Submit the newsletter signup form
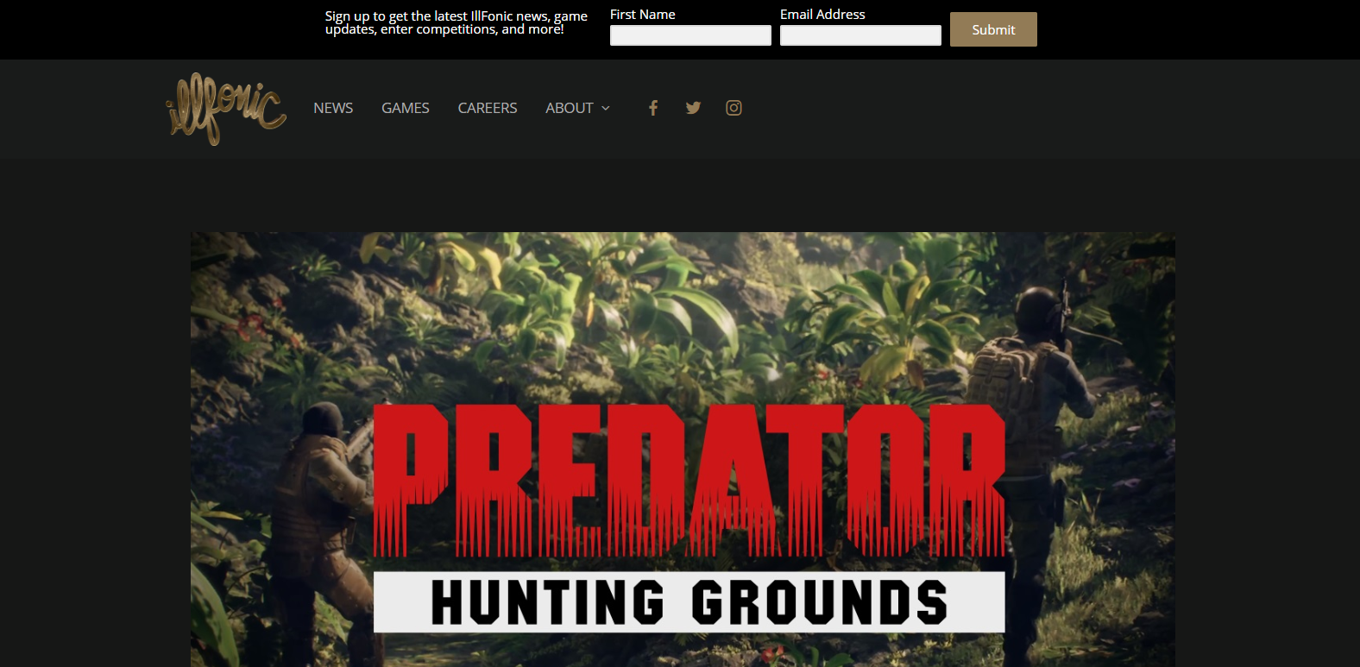Screen dimensions: 1360x667 [993, 29]
